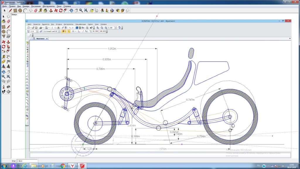
Task: Open KOMPAS Сервис menu
Action: tap(90, 24)
